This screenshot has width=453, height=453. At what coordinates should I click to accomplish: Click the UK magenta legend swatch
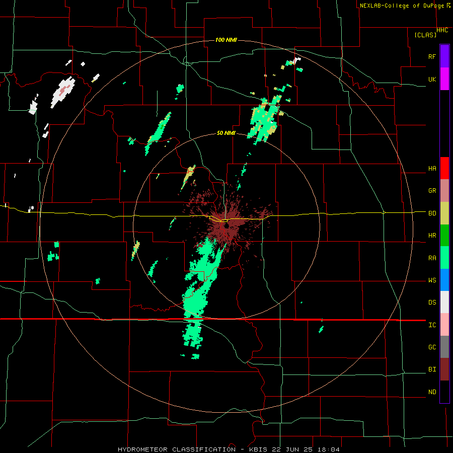[444, 79]
